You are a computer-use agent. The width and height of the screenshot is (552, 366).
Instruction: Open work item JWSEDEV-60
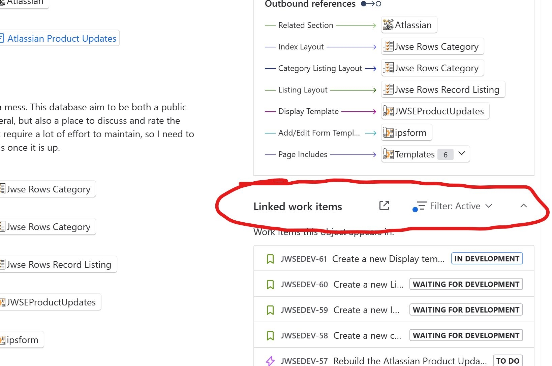(304, 285)
